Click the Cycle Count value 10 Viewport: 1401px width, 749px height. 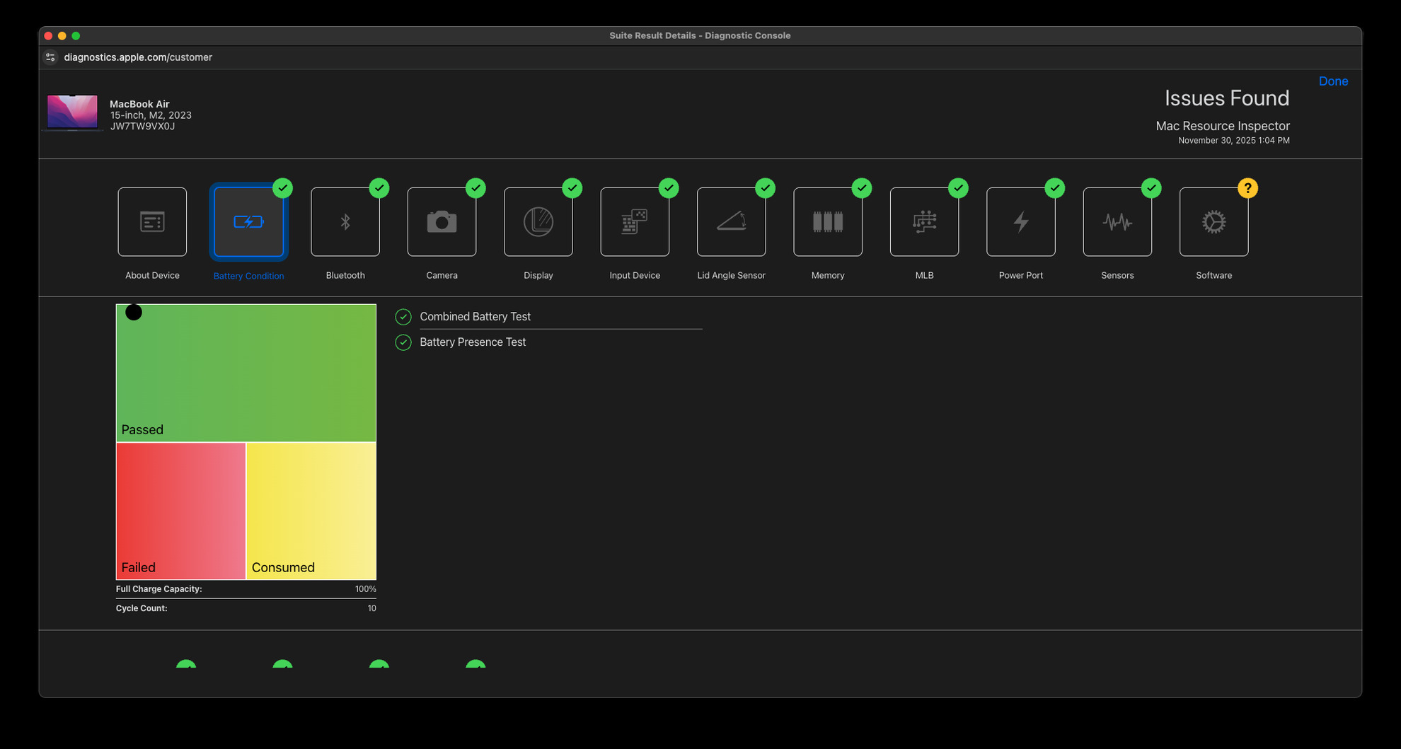(371, 608)
